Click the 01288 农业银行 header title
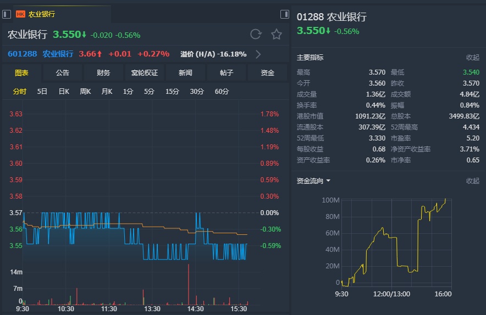Image resolution: width=486 pixels, height=315 pixels. point(332,16)
